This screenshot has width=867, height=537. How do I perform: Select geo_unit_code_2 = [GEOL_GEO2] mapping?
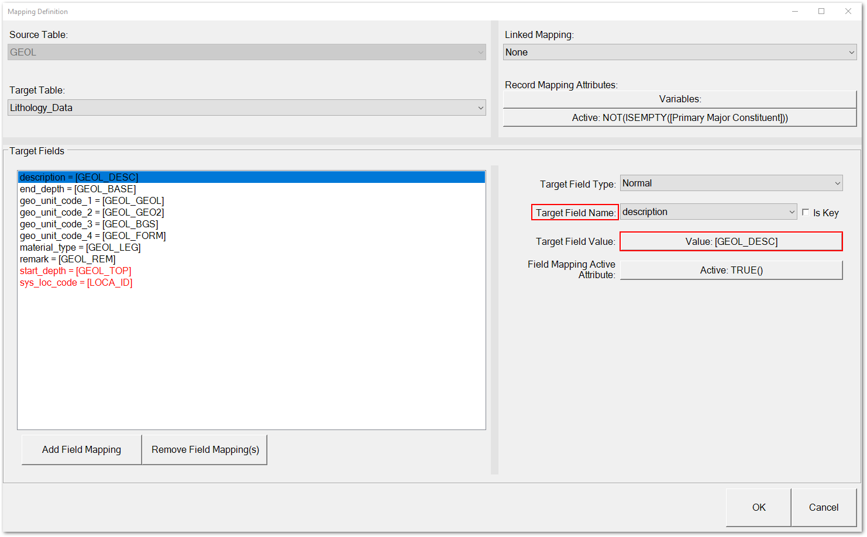[252, 212]
